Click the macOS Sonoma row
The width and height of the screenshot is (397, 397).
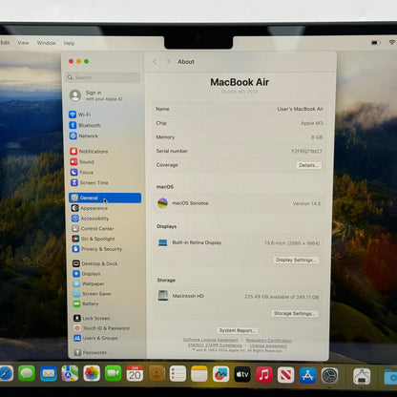(x=239, y=203)
